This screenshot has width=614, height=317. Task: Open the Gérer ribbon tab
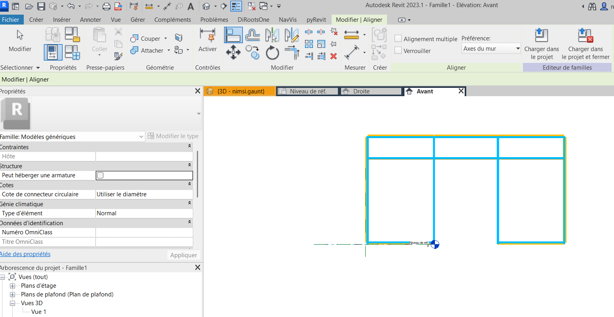pos(138,19)
